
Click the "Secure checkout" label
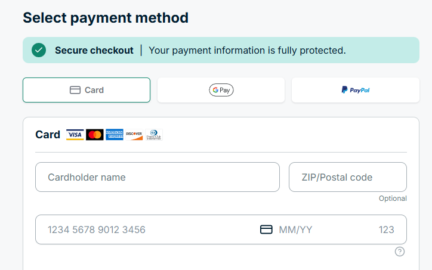[x=94, y=50]
